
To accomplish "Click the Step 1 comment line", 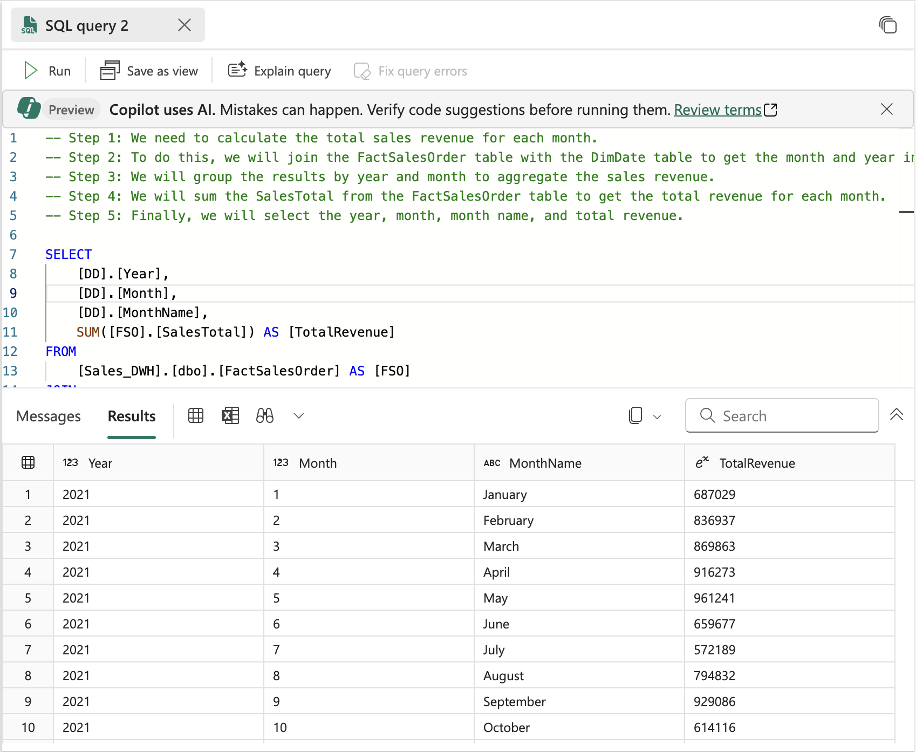I will (x=322, y=138).
